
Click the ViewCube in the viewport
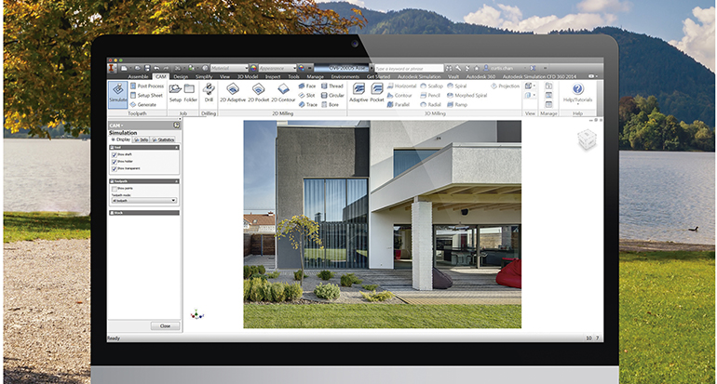pyautogui.click(x=586, y=139)
